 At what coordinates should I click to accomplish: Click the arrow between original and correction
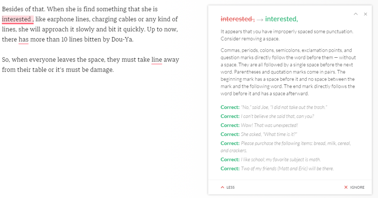(260, 19)
